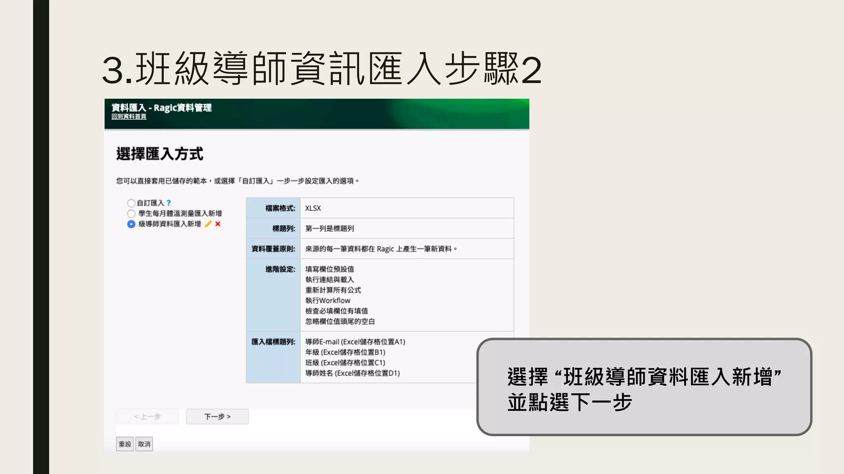Click the 選擇匯入方式 heading
The height and width of the screenshot is (474, 844).
(159, 154)
